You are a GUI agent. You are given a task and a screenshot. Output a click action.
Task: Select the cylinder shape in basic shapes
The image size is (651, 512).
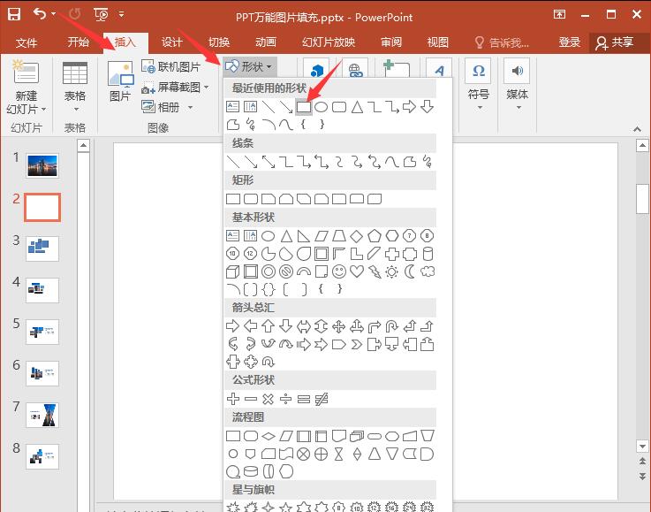428,254
